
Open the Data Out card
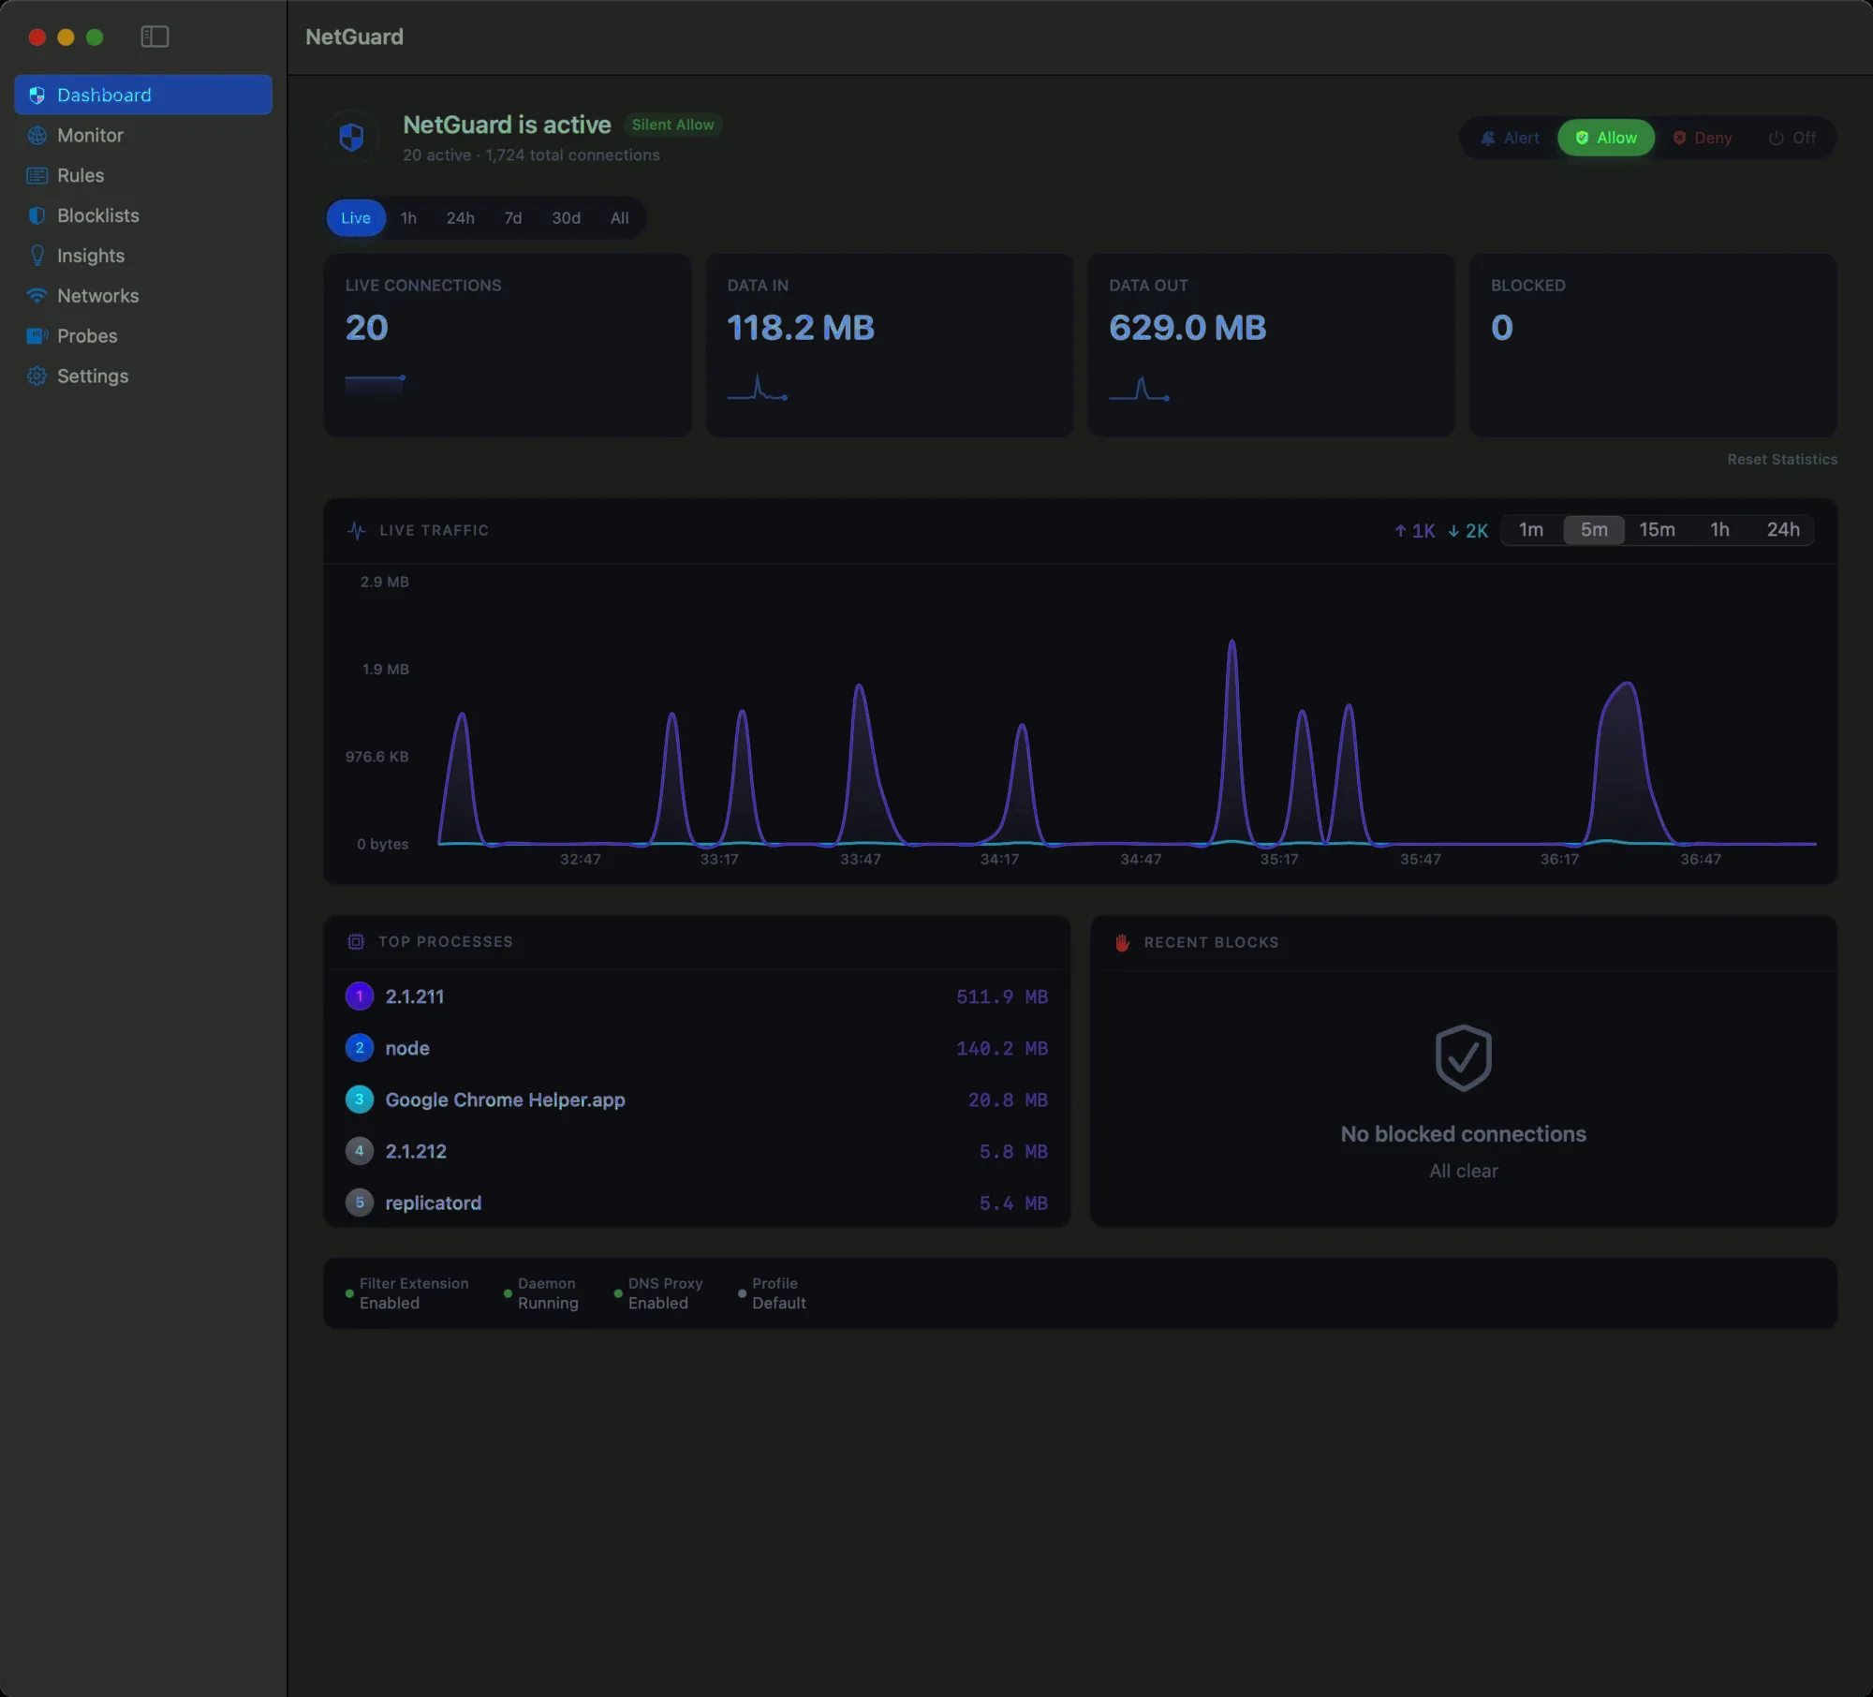[x=1271, y=345]
